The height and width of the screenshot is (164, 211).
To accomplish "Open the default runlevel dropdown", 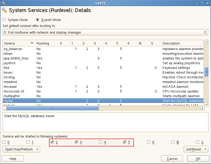I will 205,32.
